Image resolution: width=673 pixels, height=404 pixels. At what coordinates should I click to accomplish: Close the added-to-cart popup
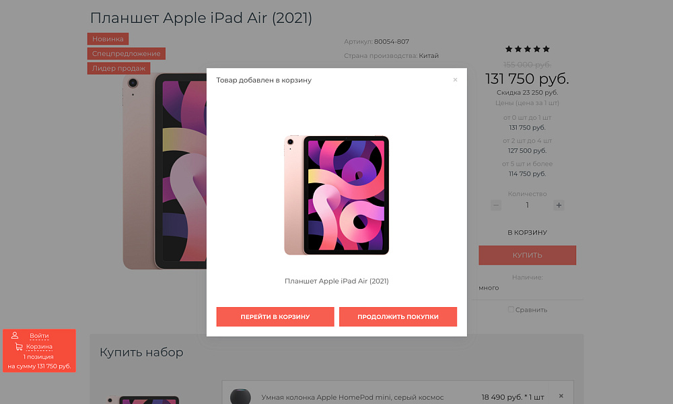455,79
